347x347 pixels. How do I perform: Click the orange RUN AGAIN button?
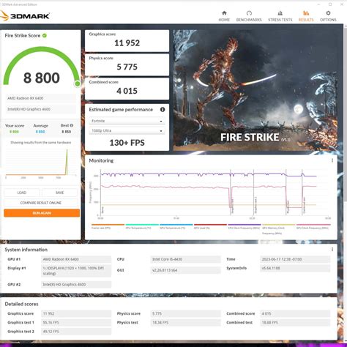[x=42, y=213]
